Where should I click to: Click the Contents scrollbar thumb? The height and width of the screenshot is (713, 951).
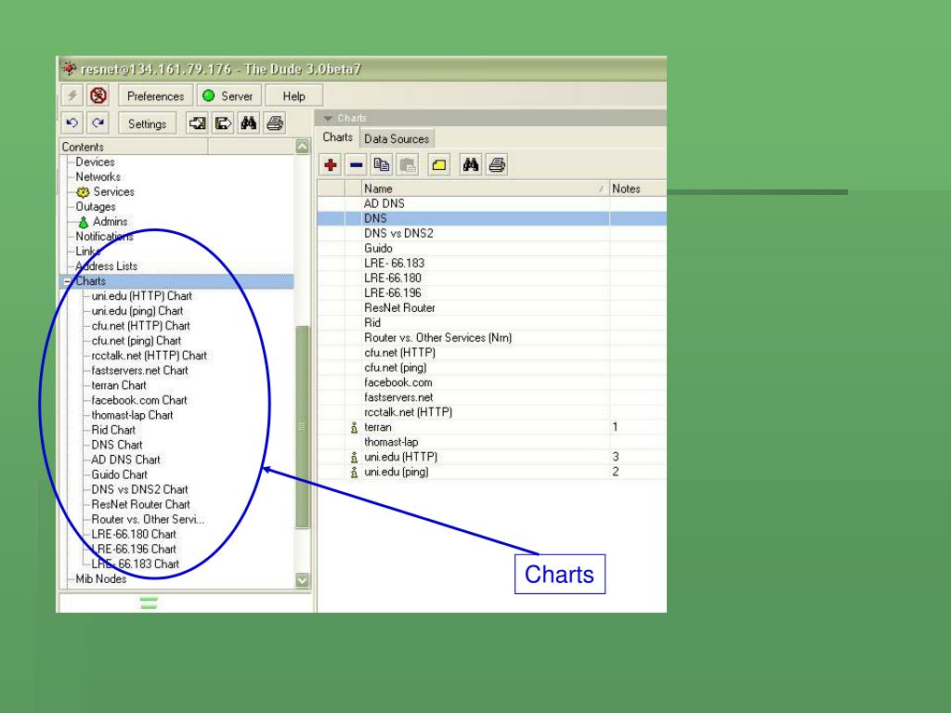click(302, 427)
